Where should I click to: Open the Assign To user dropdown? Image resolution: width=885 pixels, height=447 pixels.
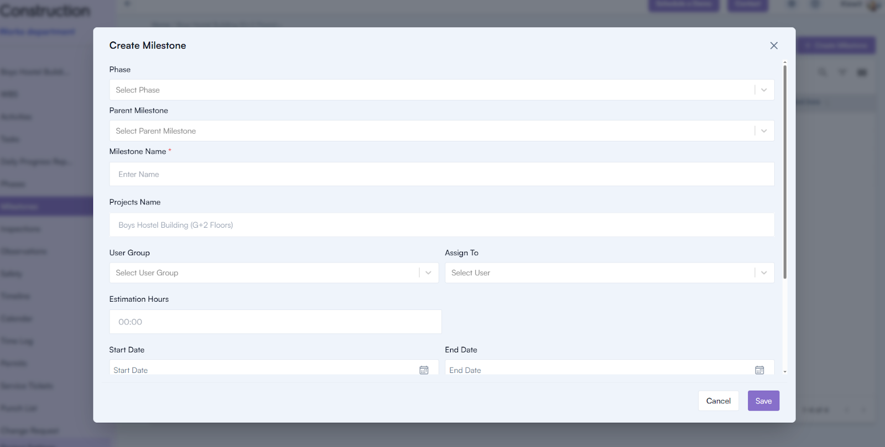600,273
